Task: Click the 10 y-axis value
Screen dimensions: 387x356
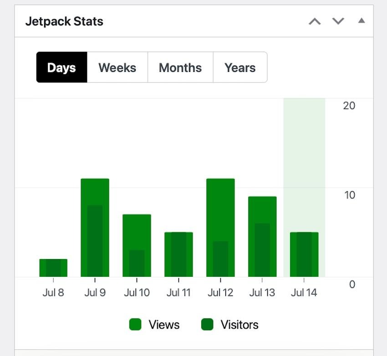Action: [x=350, y=195]
